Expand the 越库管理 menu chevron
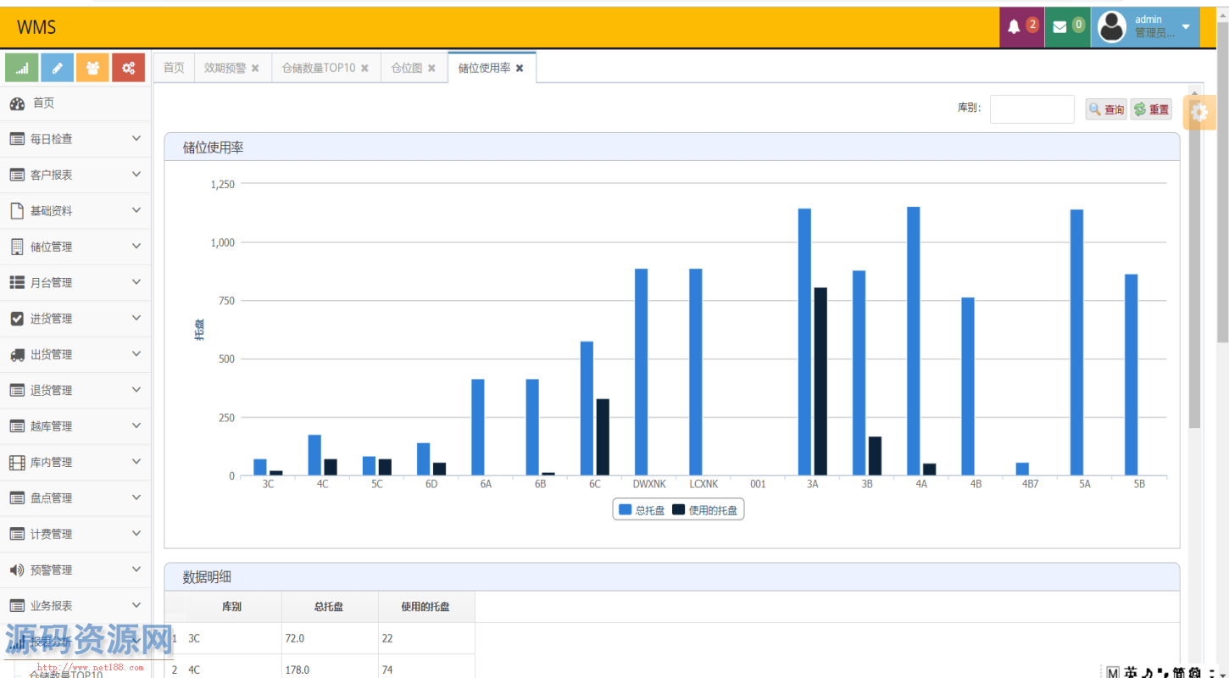 point(136,425)
